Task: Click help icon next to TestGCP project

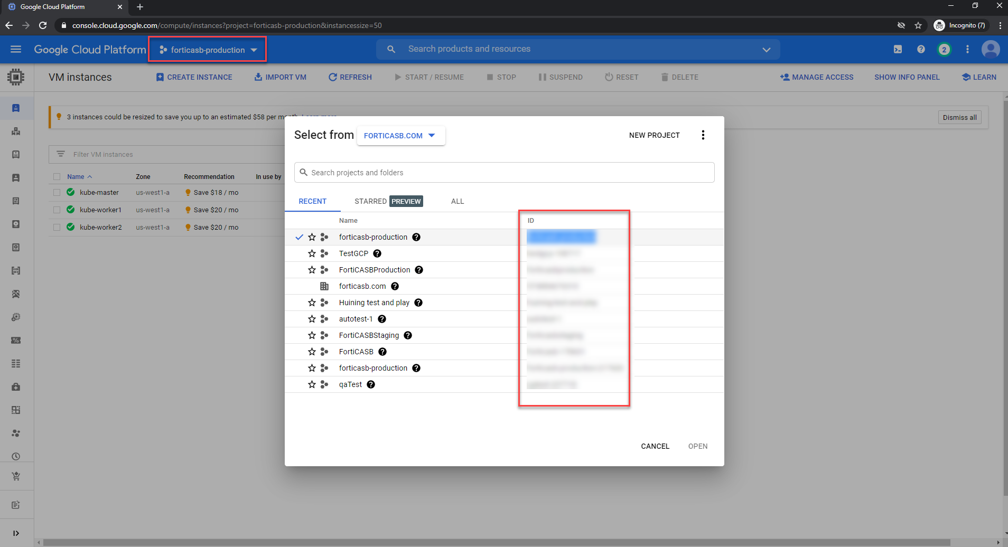Action: click(377, 253)
